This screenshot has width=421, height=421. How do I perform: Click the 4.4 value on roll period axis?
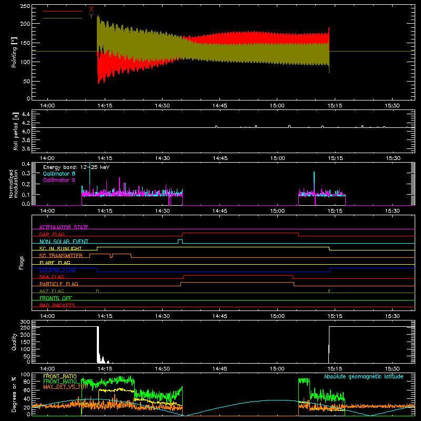26,114
